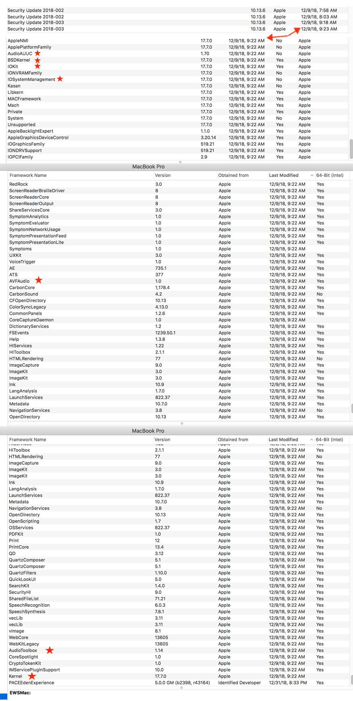Select the Libkern row
Viewport: 353px width, 701px height.
click(178, 92)
